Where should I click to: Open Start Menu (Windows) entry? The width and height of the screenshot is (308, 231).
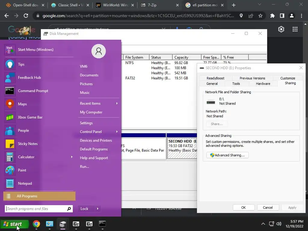tap(39, 50)
